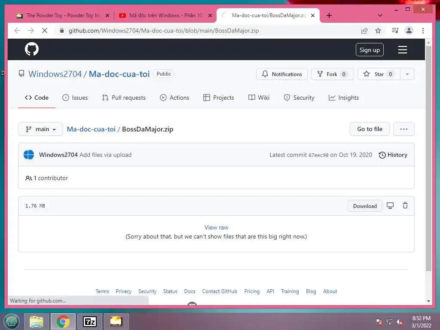Open the Chrome profile avatar
The width and height of the screenshot is (440, 330).
point(409,31)
